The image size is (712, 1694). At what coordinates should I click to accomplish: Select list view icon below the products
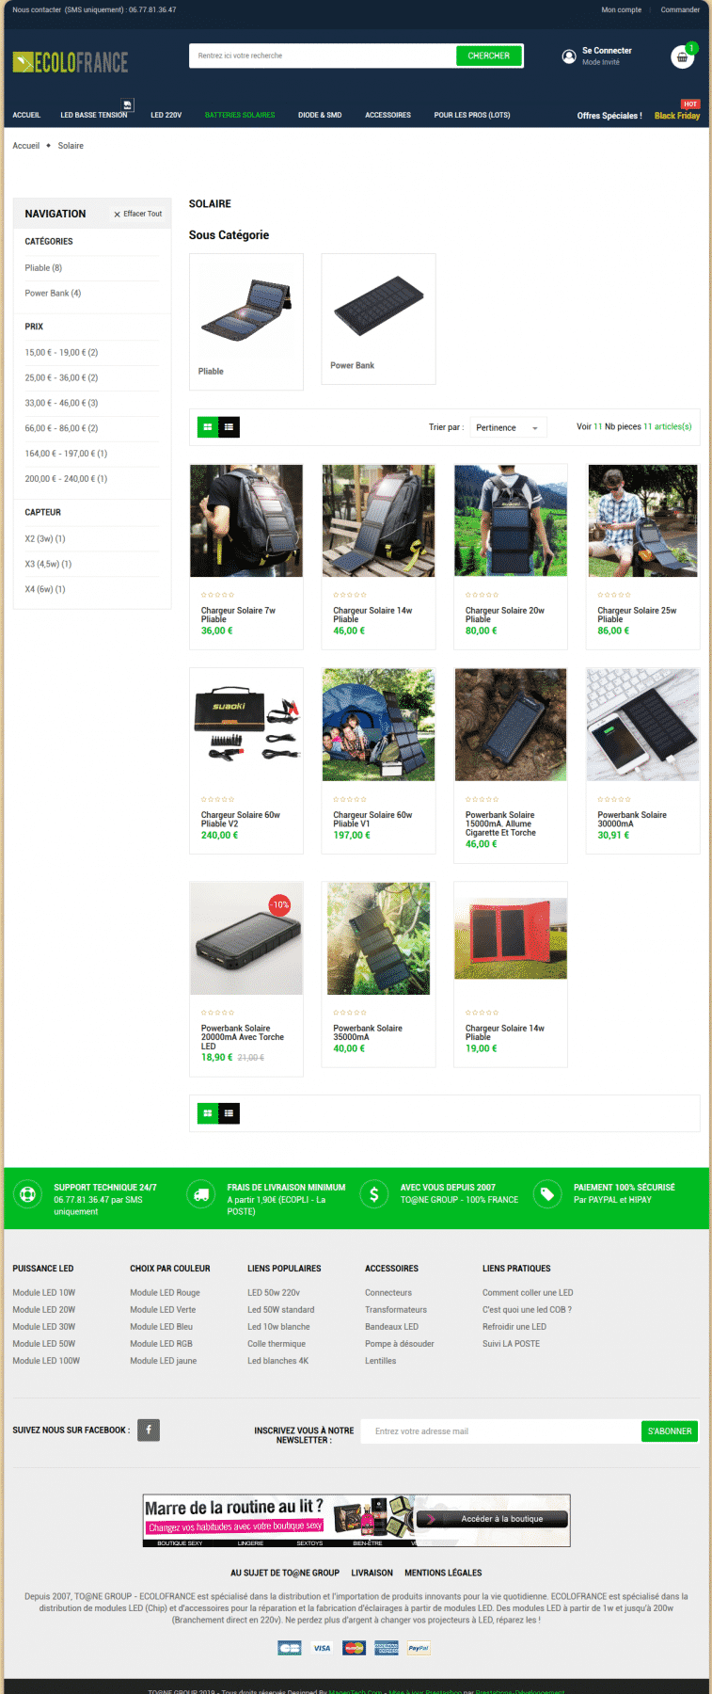coord(229,1113)
